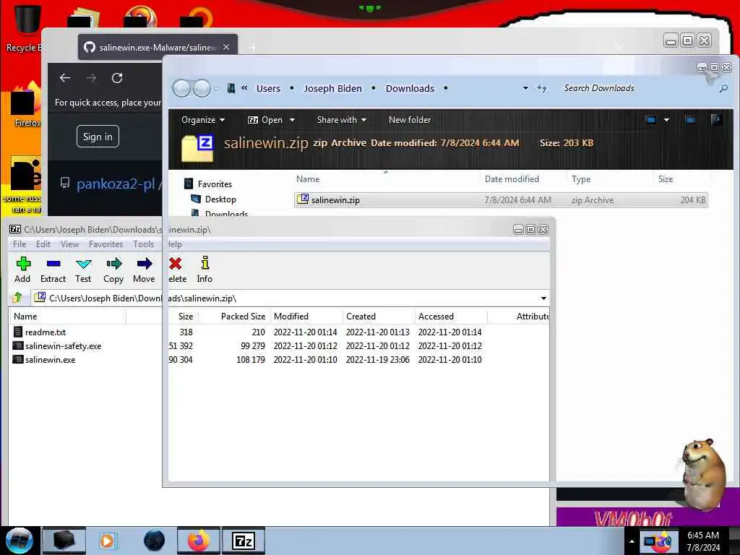Open address history dropdown in Explorer

pyautogui.click(x=525, y=88)
